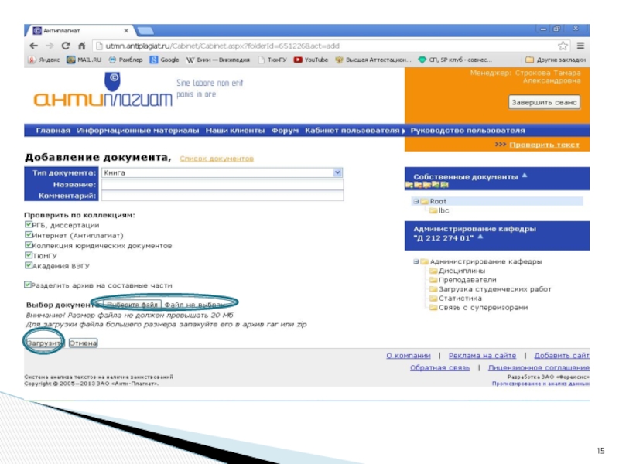The height and width of the screenshot is (464, 619).
Task: Toggle Разделить архив на составные части
Action: (28, 285)
